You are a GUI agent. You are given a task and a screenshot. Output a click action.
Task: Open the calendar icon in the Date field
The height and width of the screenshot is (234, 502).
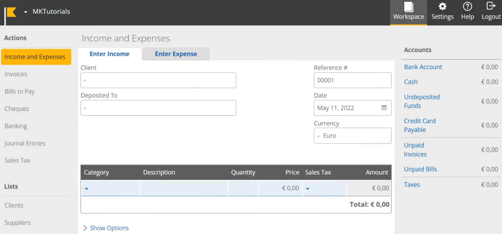click(x=384, y=108)
